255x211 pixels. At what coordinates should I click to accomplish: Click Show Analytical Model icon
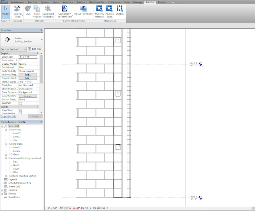[99, 208]
